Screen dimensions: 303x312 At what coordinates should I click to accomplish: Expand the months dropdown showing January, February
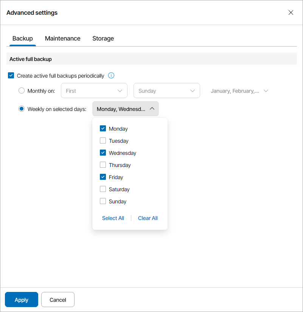click(239, 91)
